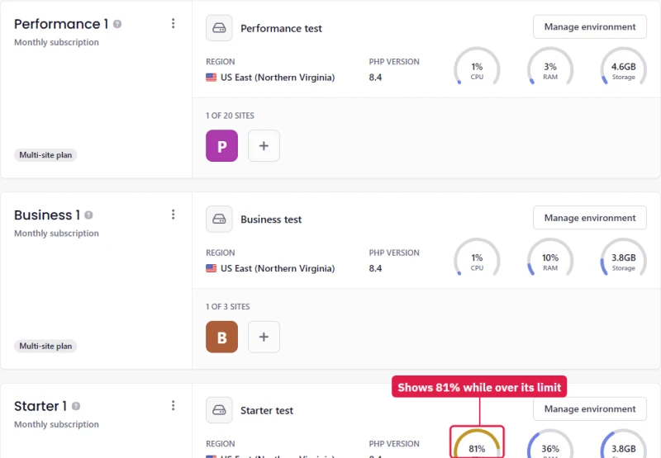Click Business test 10% RAM gauge

(550, 258)
